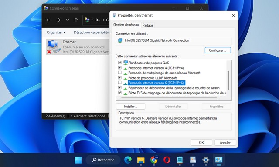Screen dimensions: 279x167
Task: Click Propriétés de Ethernet title bar icon
Action: point(114,15)
